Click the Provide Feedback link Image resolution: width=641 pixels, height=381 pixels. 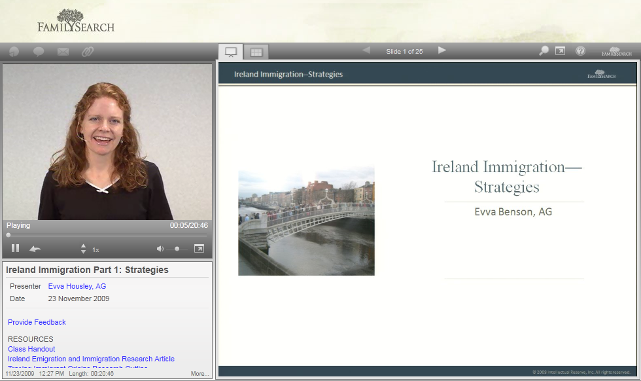(x=37, y=322)
